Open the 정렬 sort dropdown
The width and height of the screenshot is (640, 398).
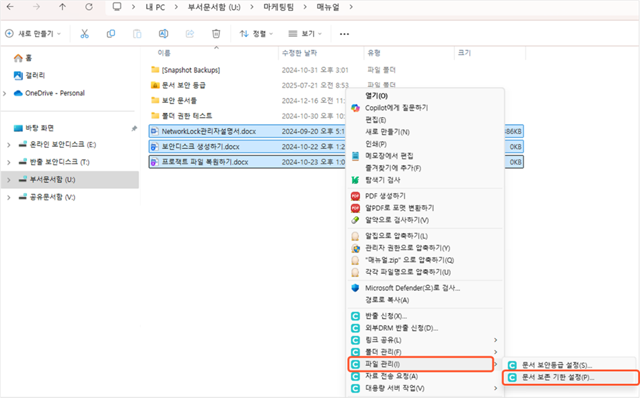(x=256, y=34)
